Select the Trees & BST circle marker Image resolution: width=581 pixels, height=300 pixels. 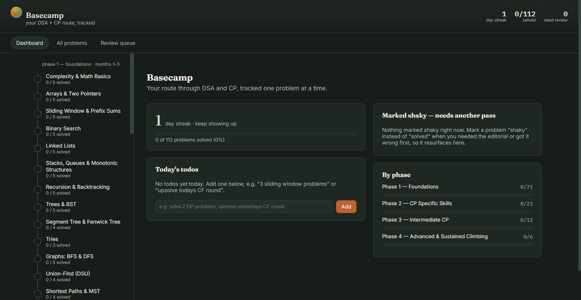point(38,207)
